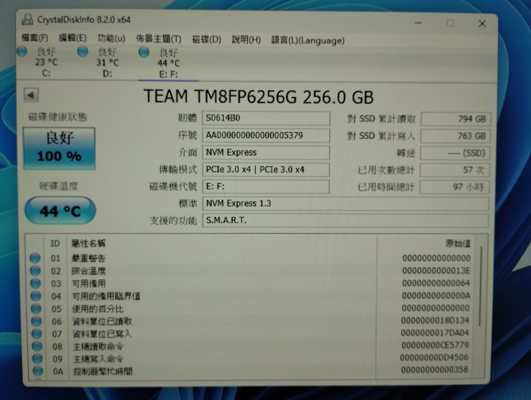Viewport: 531px width, 400px height.
Task: Click the 韌體 S0614B0 firmware field
Action: point(265,118)
